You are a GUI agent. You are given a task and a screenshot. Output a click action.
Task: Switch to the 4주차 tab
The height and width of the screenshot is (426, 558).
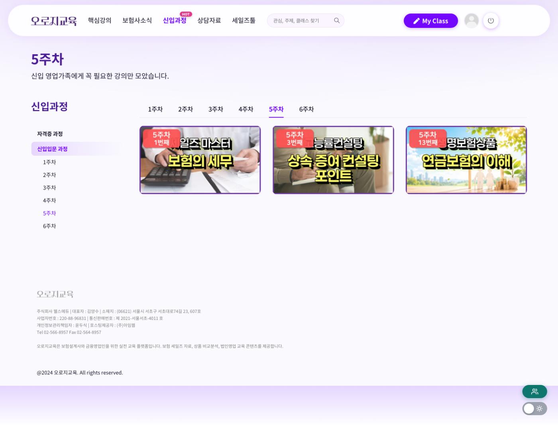point(246,109)
